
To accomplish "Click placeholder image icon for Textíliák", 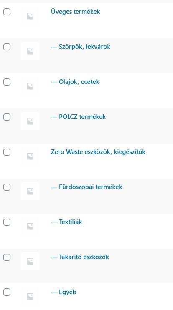I will (30, 226).
